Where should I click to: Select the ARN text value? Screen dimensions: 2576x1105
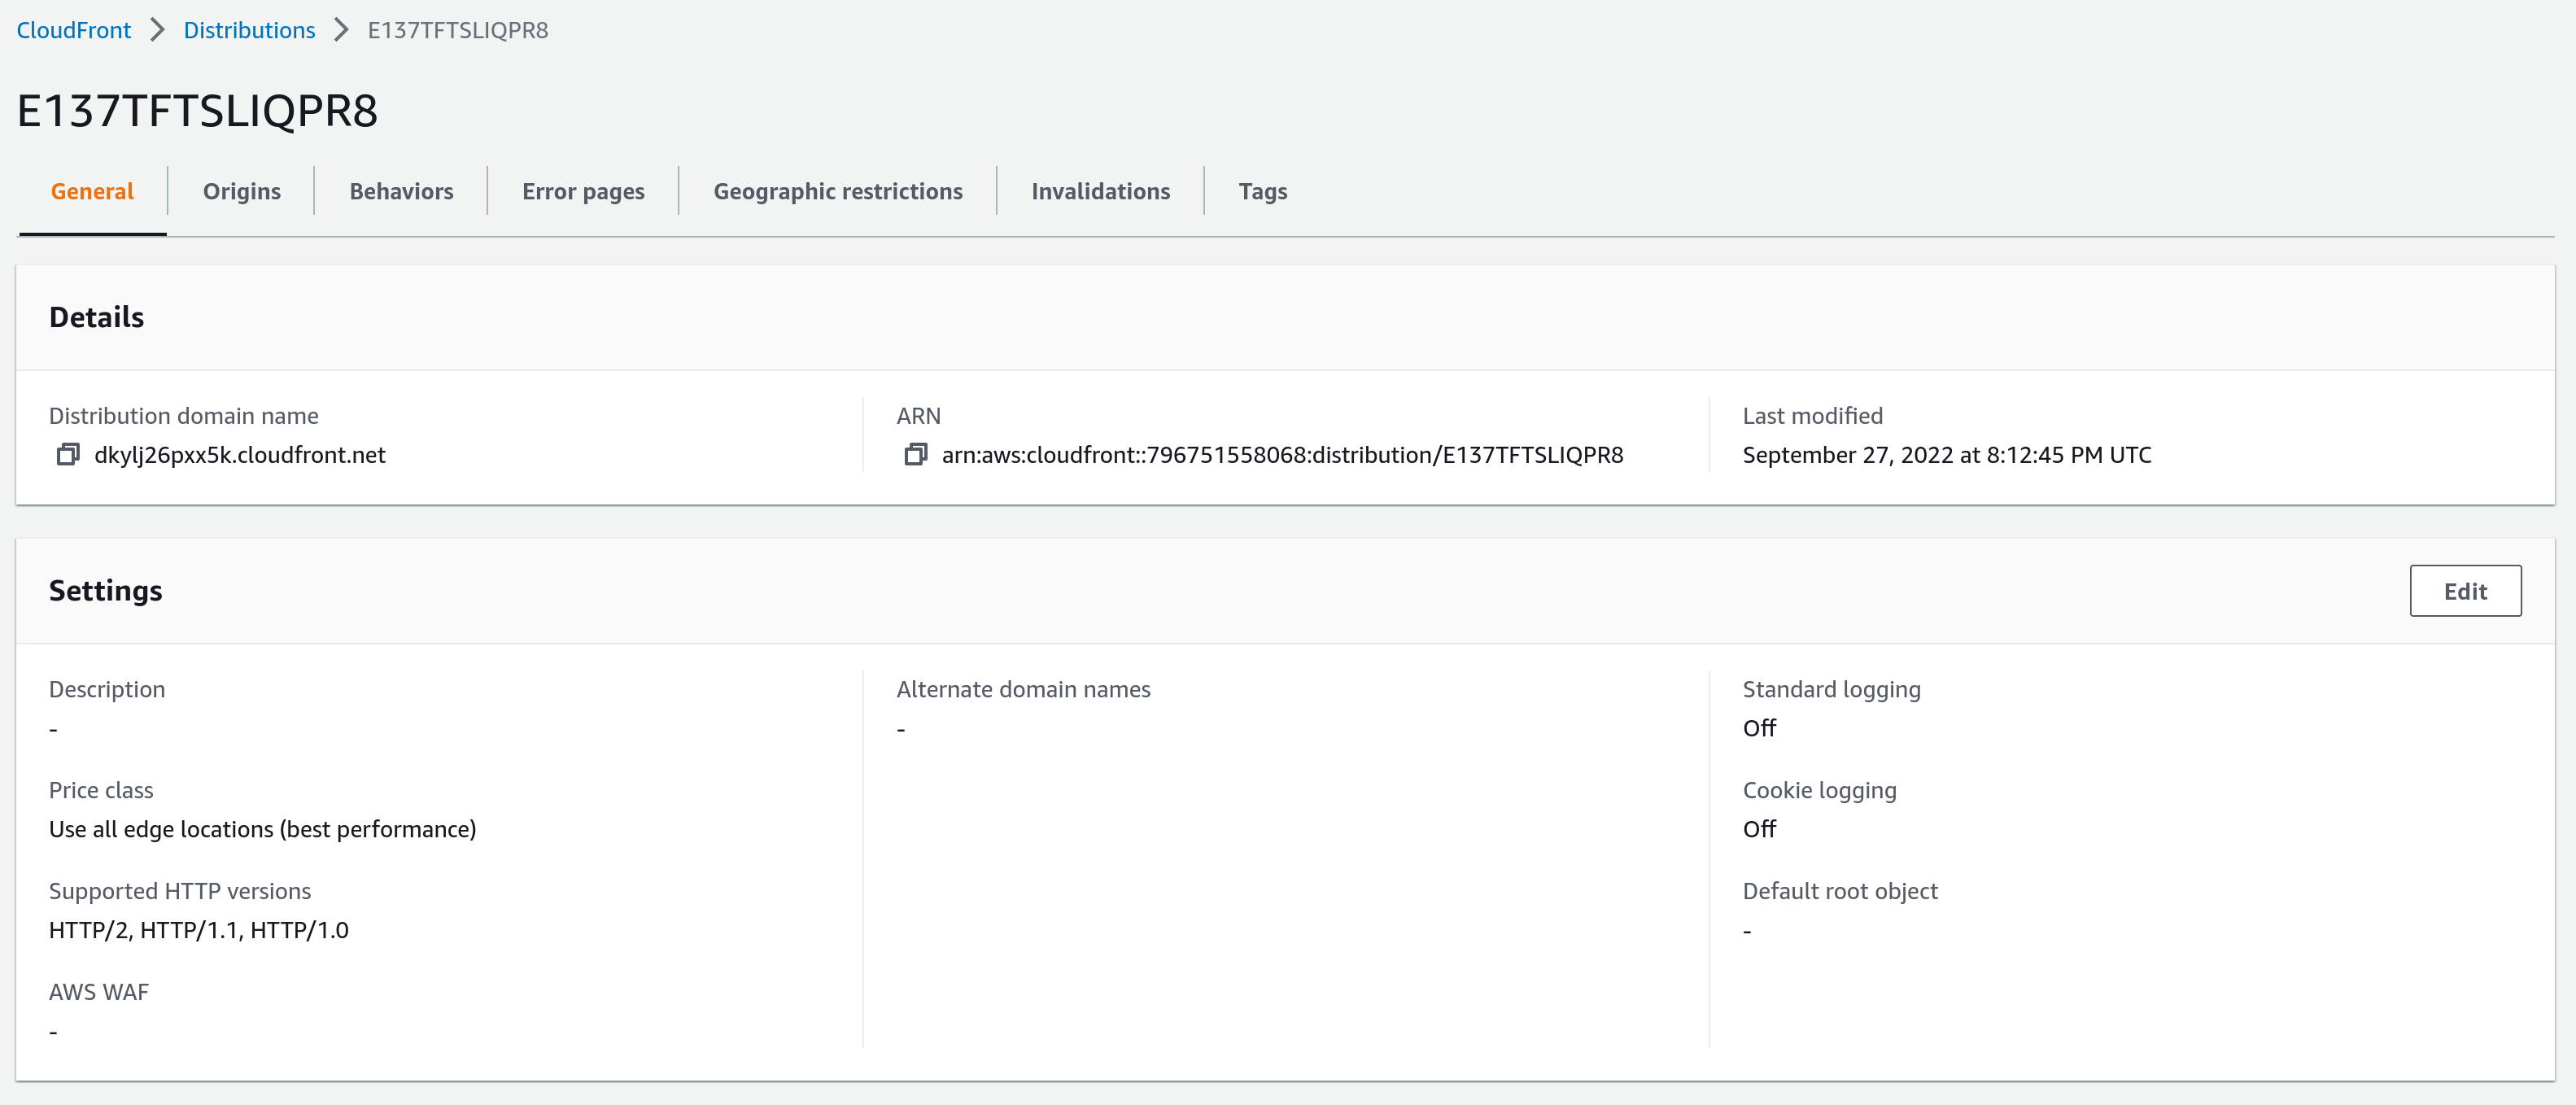tap(1283, 454)
